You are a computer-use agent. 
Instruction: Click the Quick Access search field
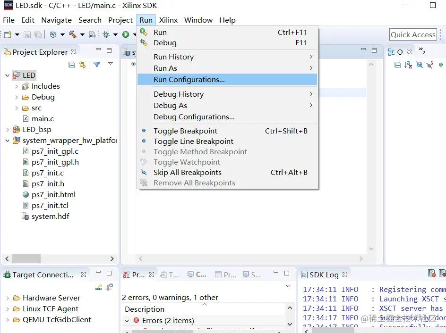pyautogui.click(x=413, y=34)
